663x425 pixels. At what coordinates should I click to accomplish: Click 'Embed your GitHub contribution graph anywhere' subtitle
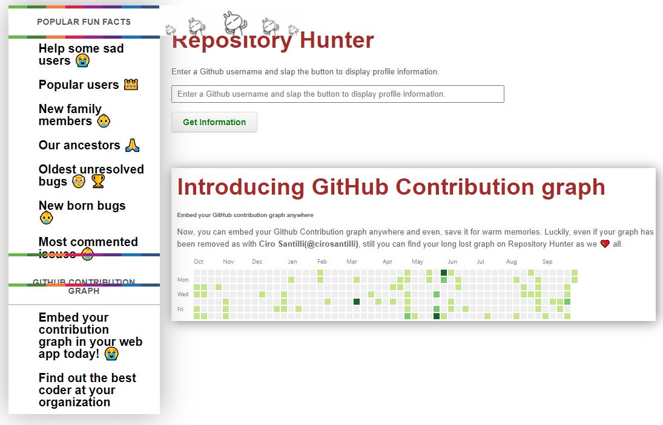[x=245, y=215]
